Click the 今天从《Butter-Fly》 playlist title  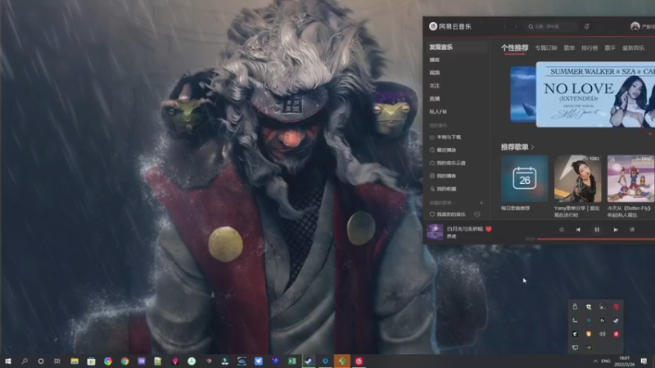pyautogui.click(x=630, y=212)
